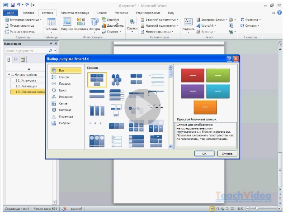Show headings view in the Навигация pane
Image resolution: width=283 pixels, height=212 pixels.
pyautogui.click(x=9, y=59)
